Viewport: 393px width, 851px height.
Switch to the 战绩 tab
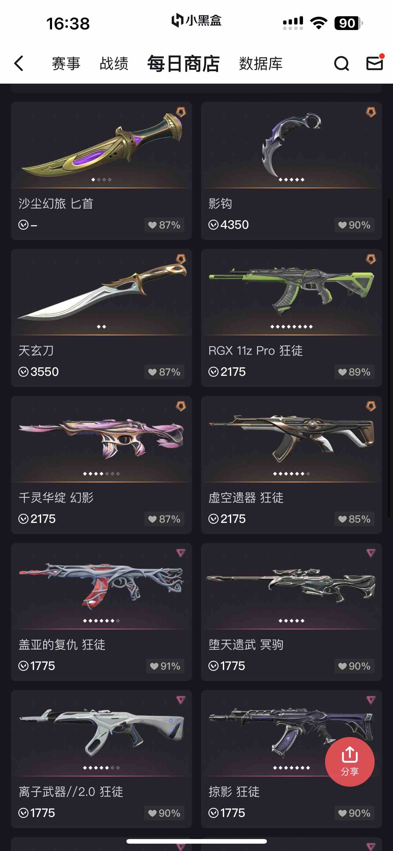[114, 63]
